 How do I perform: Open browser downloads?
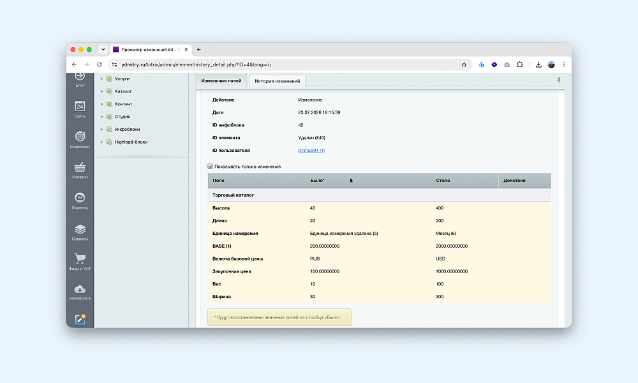pyautogui.click(x=538, y=64)
